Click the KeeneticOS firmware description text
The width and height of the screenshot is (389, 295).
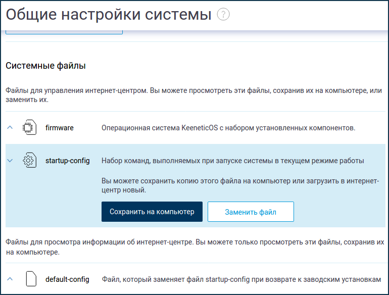tap(228, 128)
